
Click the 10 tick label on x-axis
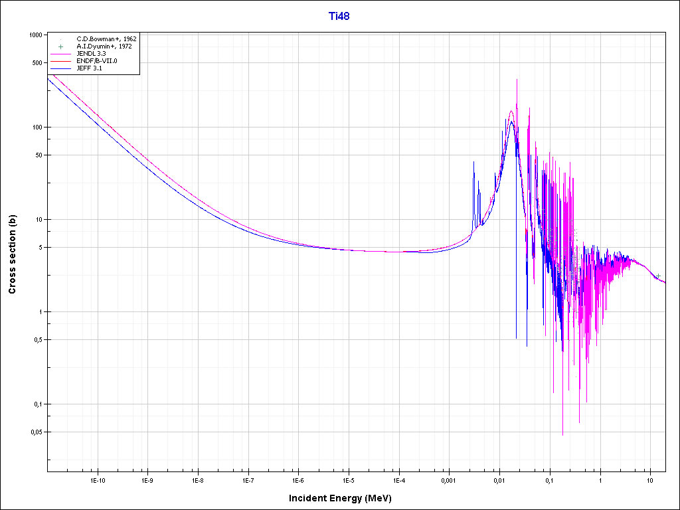pos(650,479)
